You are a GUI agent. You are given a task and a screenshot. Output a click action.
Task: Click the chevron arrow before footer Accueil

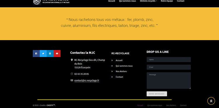point(112,60)
